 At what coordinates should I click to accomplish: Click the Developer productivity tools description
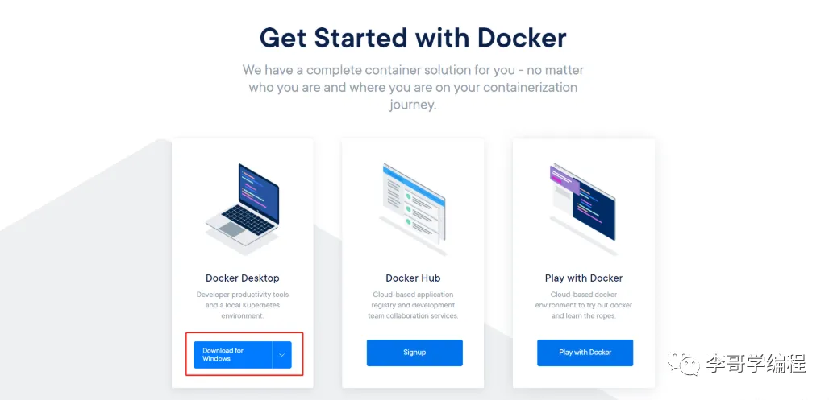242,305
